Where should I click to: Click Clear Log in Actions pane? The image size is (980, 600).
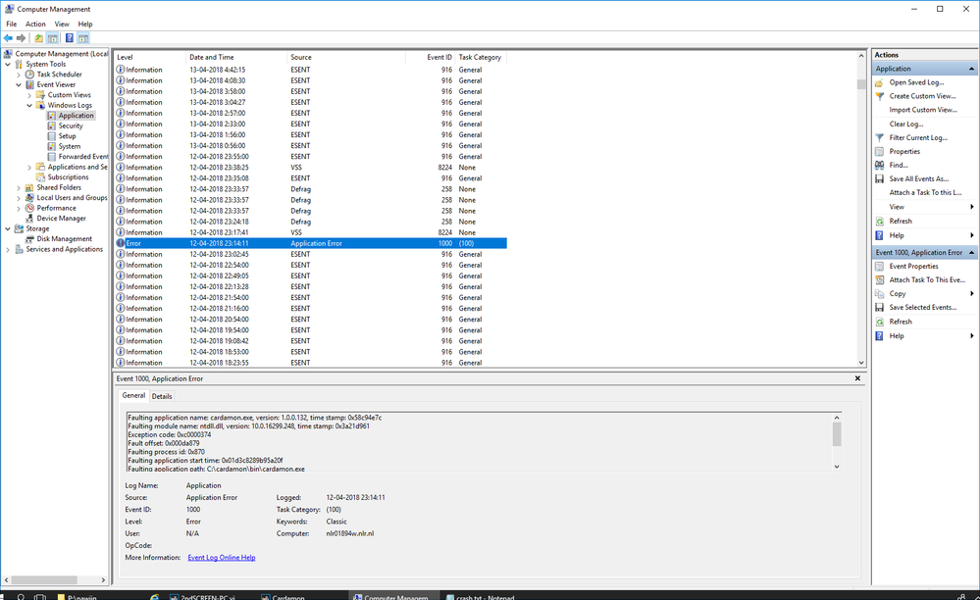(905, 125)
